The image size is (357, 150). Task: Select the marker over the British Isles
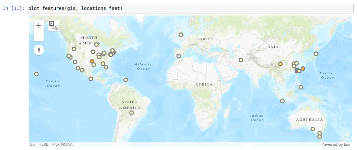point(181,35)
